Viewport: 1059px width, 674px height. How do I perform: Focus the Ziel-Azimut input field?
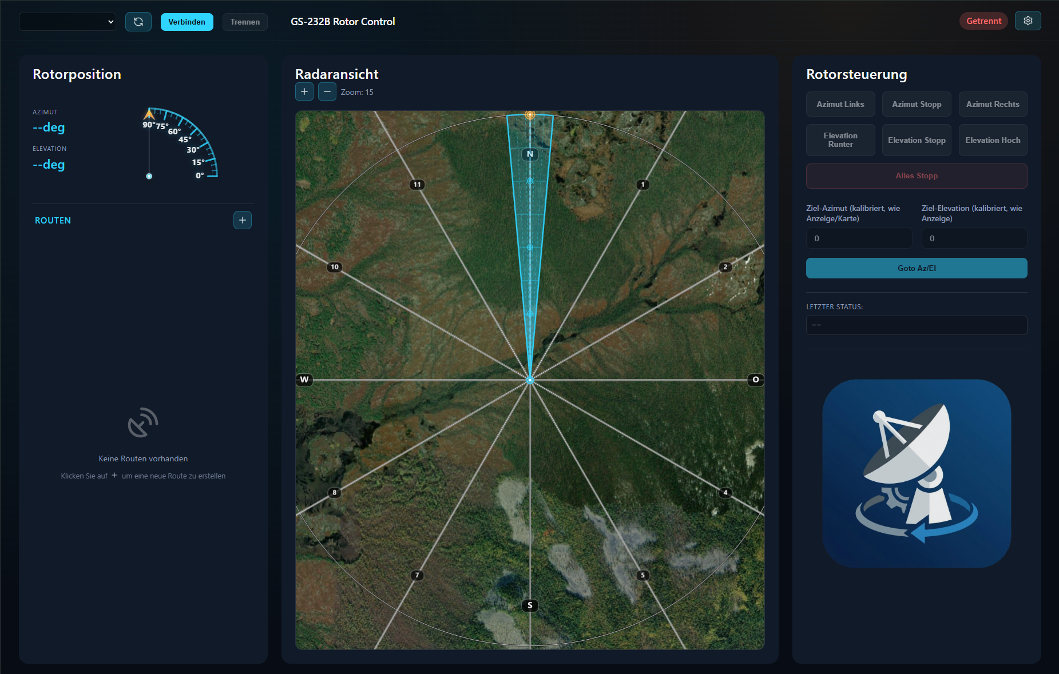[859, 238]
